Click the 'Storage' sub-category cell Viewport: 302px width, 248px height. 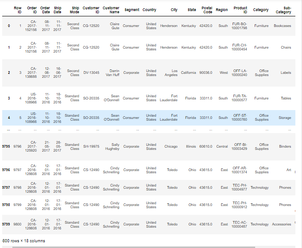coord(285,118)
